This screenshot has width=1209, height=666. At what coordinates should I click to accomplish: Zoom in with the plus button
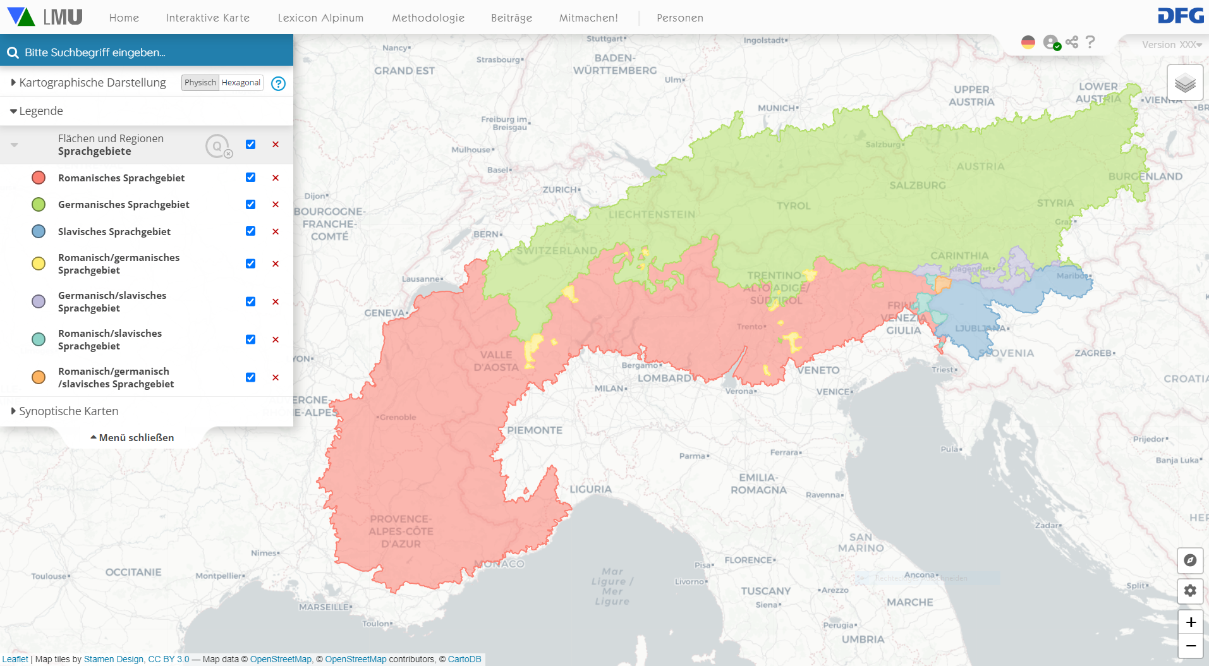[x=1190, y=622]
